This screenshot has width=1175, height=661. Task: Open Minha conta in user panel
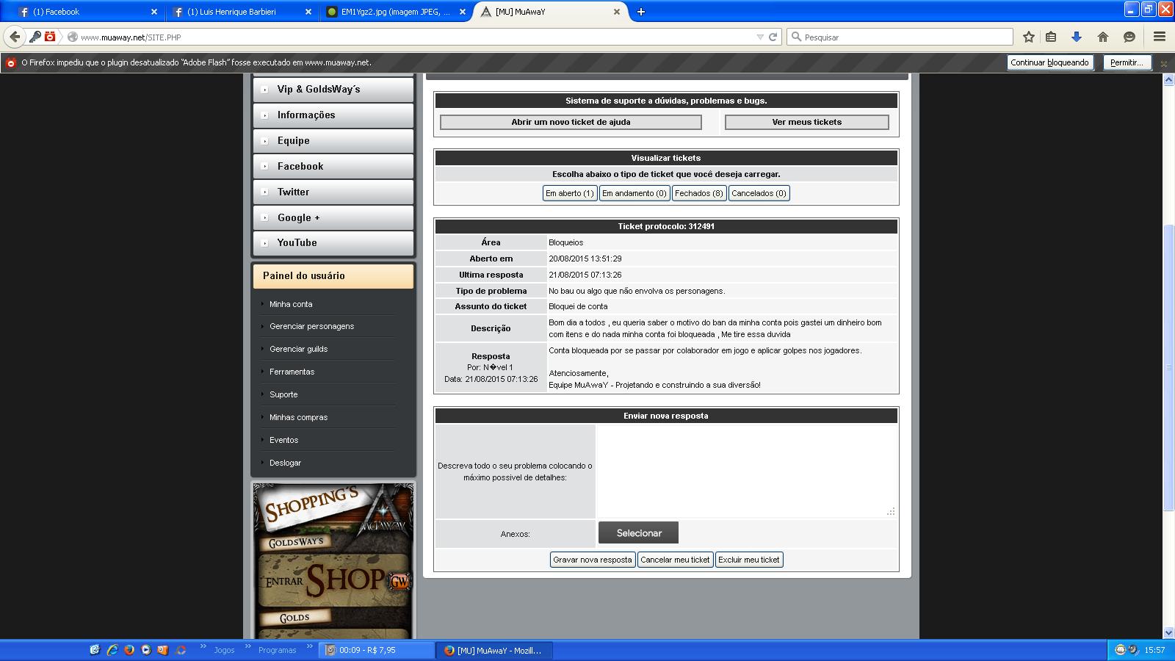tap(291, 304)
